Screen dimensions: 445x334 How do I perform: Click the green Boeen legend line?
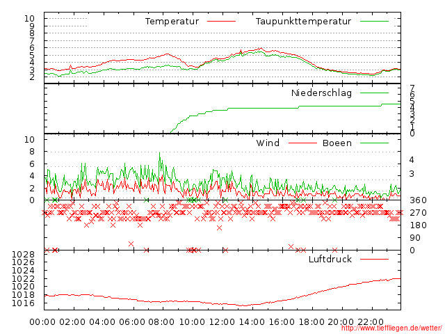pyautogui.click(x=374, y=143)
